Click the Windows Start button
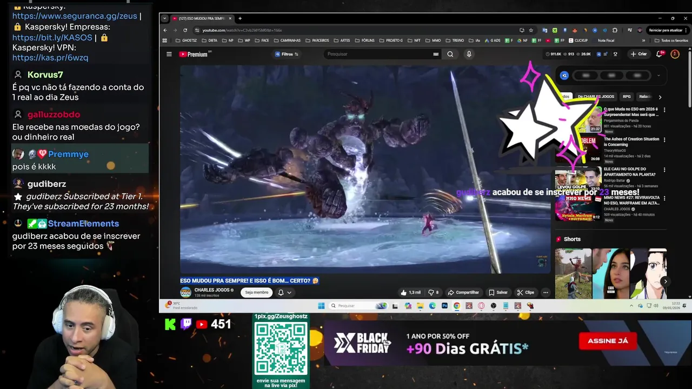The height and width of the screenshot is (389, 692). 321,306
